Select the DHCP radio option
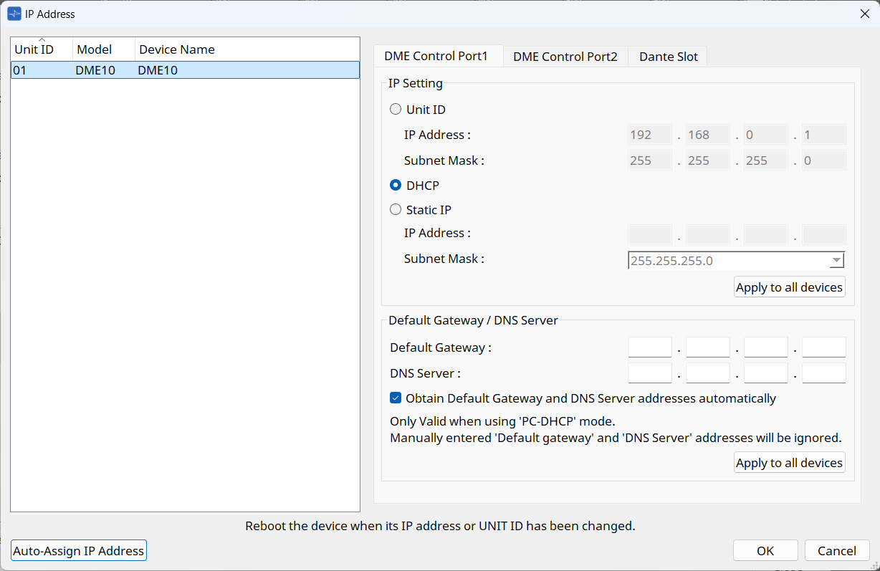This screenshot has height=571, width=880. 396,186
